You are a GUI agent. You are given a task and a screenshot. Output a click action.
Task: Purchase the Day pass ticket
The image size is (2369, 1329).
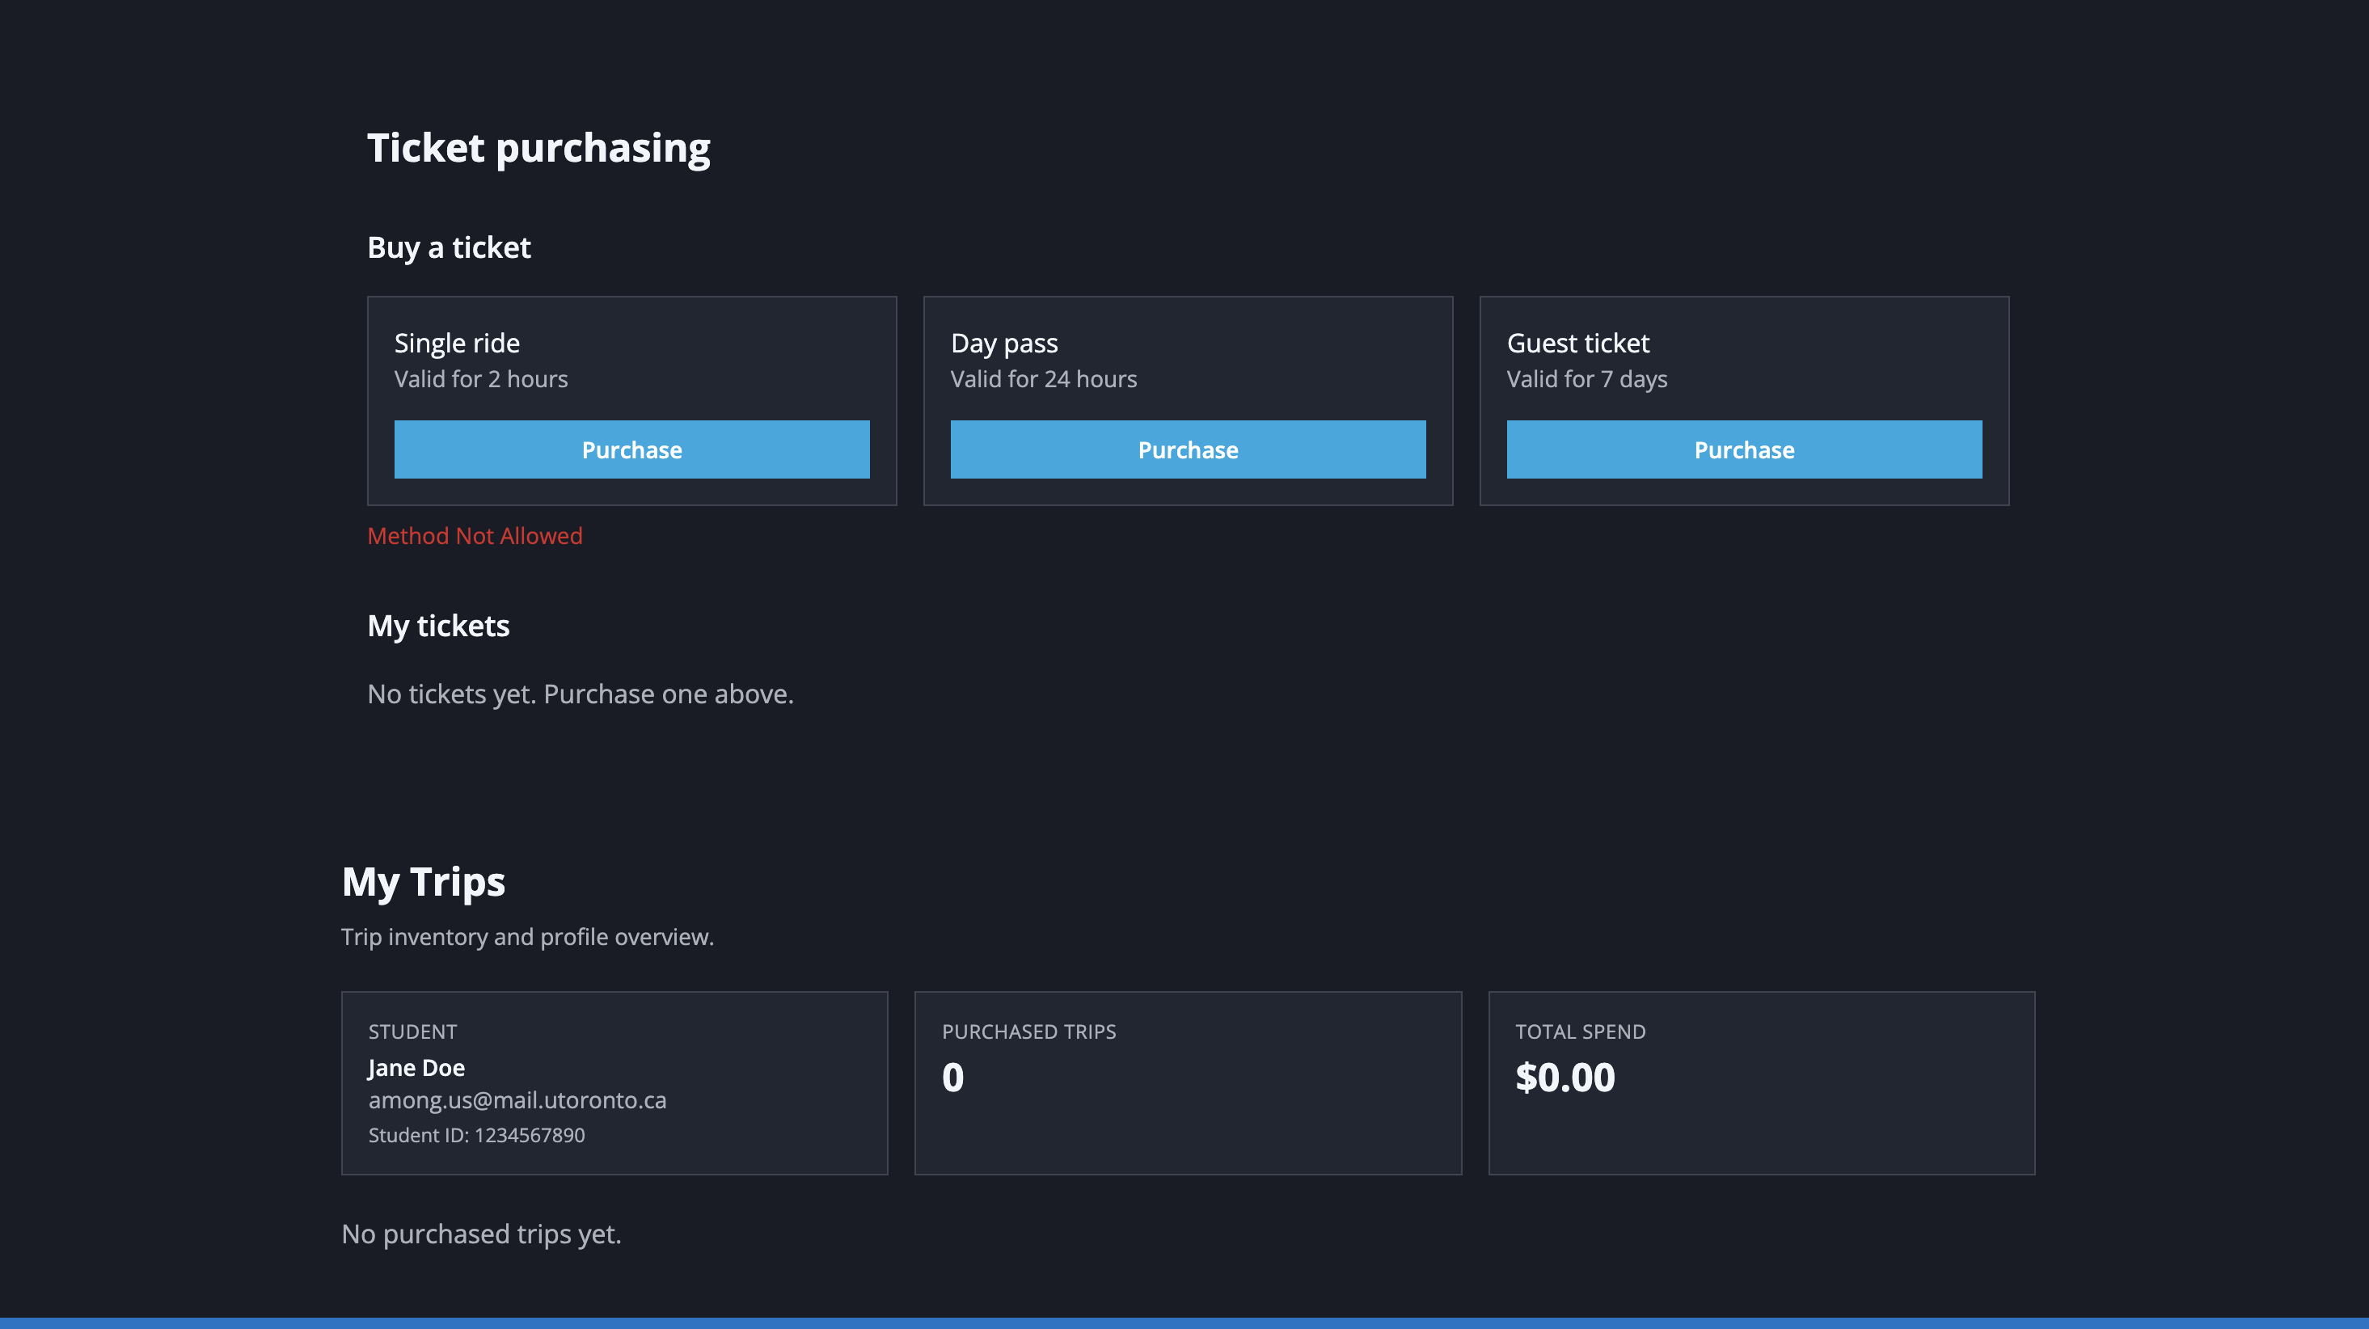pos(1187,449)
